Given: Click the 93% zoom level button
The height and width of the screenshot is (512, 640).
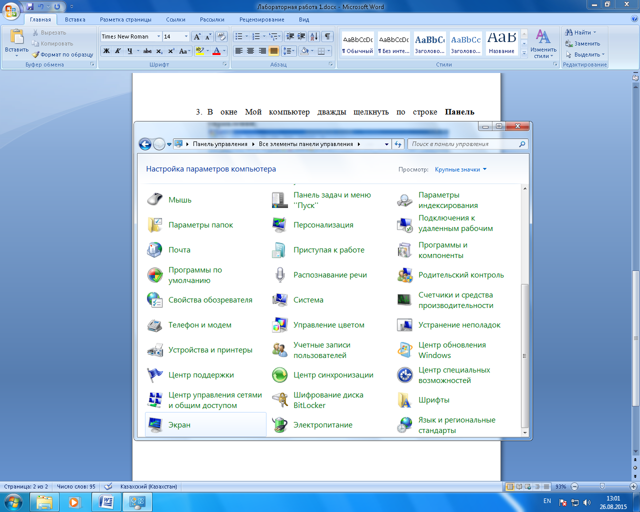Looking at the screenshot, I should pos(560,486).
